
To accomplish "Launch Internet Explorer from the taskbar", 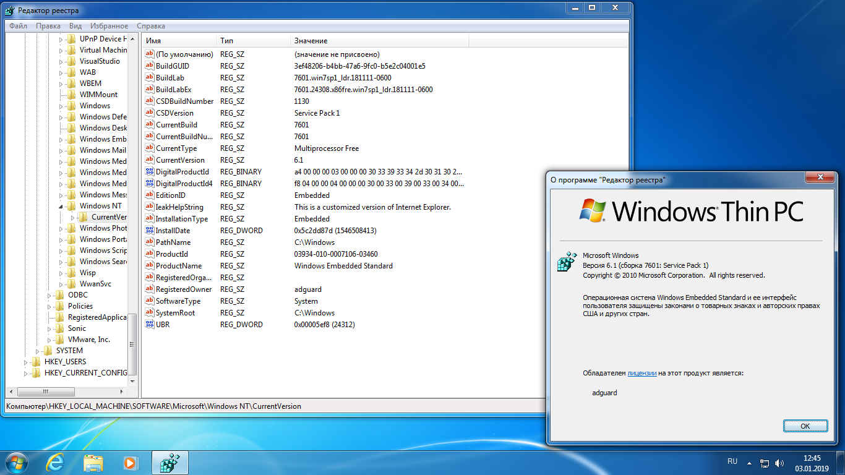I will click(x=56, y=462).
